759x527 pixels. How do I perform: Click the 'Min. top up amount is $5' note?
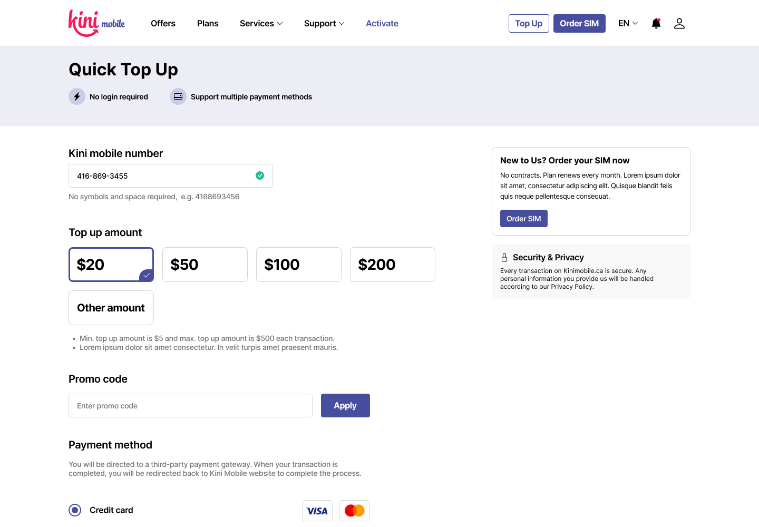click(x=207, y=338)
